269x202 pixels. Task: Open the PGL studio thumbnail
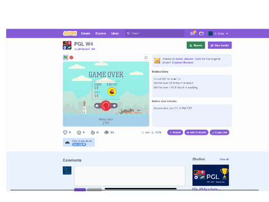(211, 175)
